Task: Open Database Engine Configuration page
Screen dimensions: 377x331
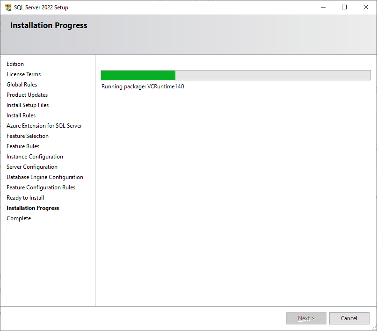Action: pos(44,177)
